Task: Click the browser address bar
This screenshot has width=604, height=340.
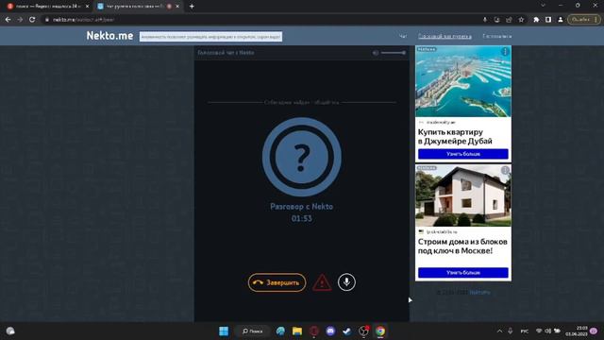Action: pyautogui.click(x=262, y=19)
